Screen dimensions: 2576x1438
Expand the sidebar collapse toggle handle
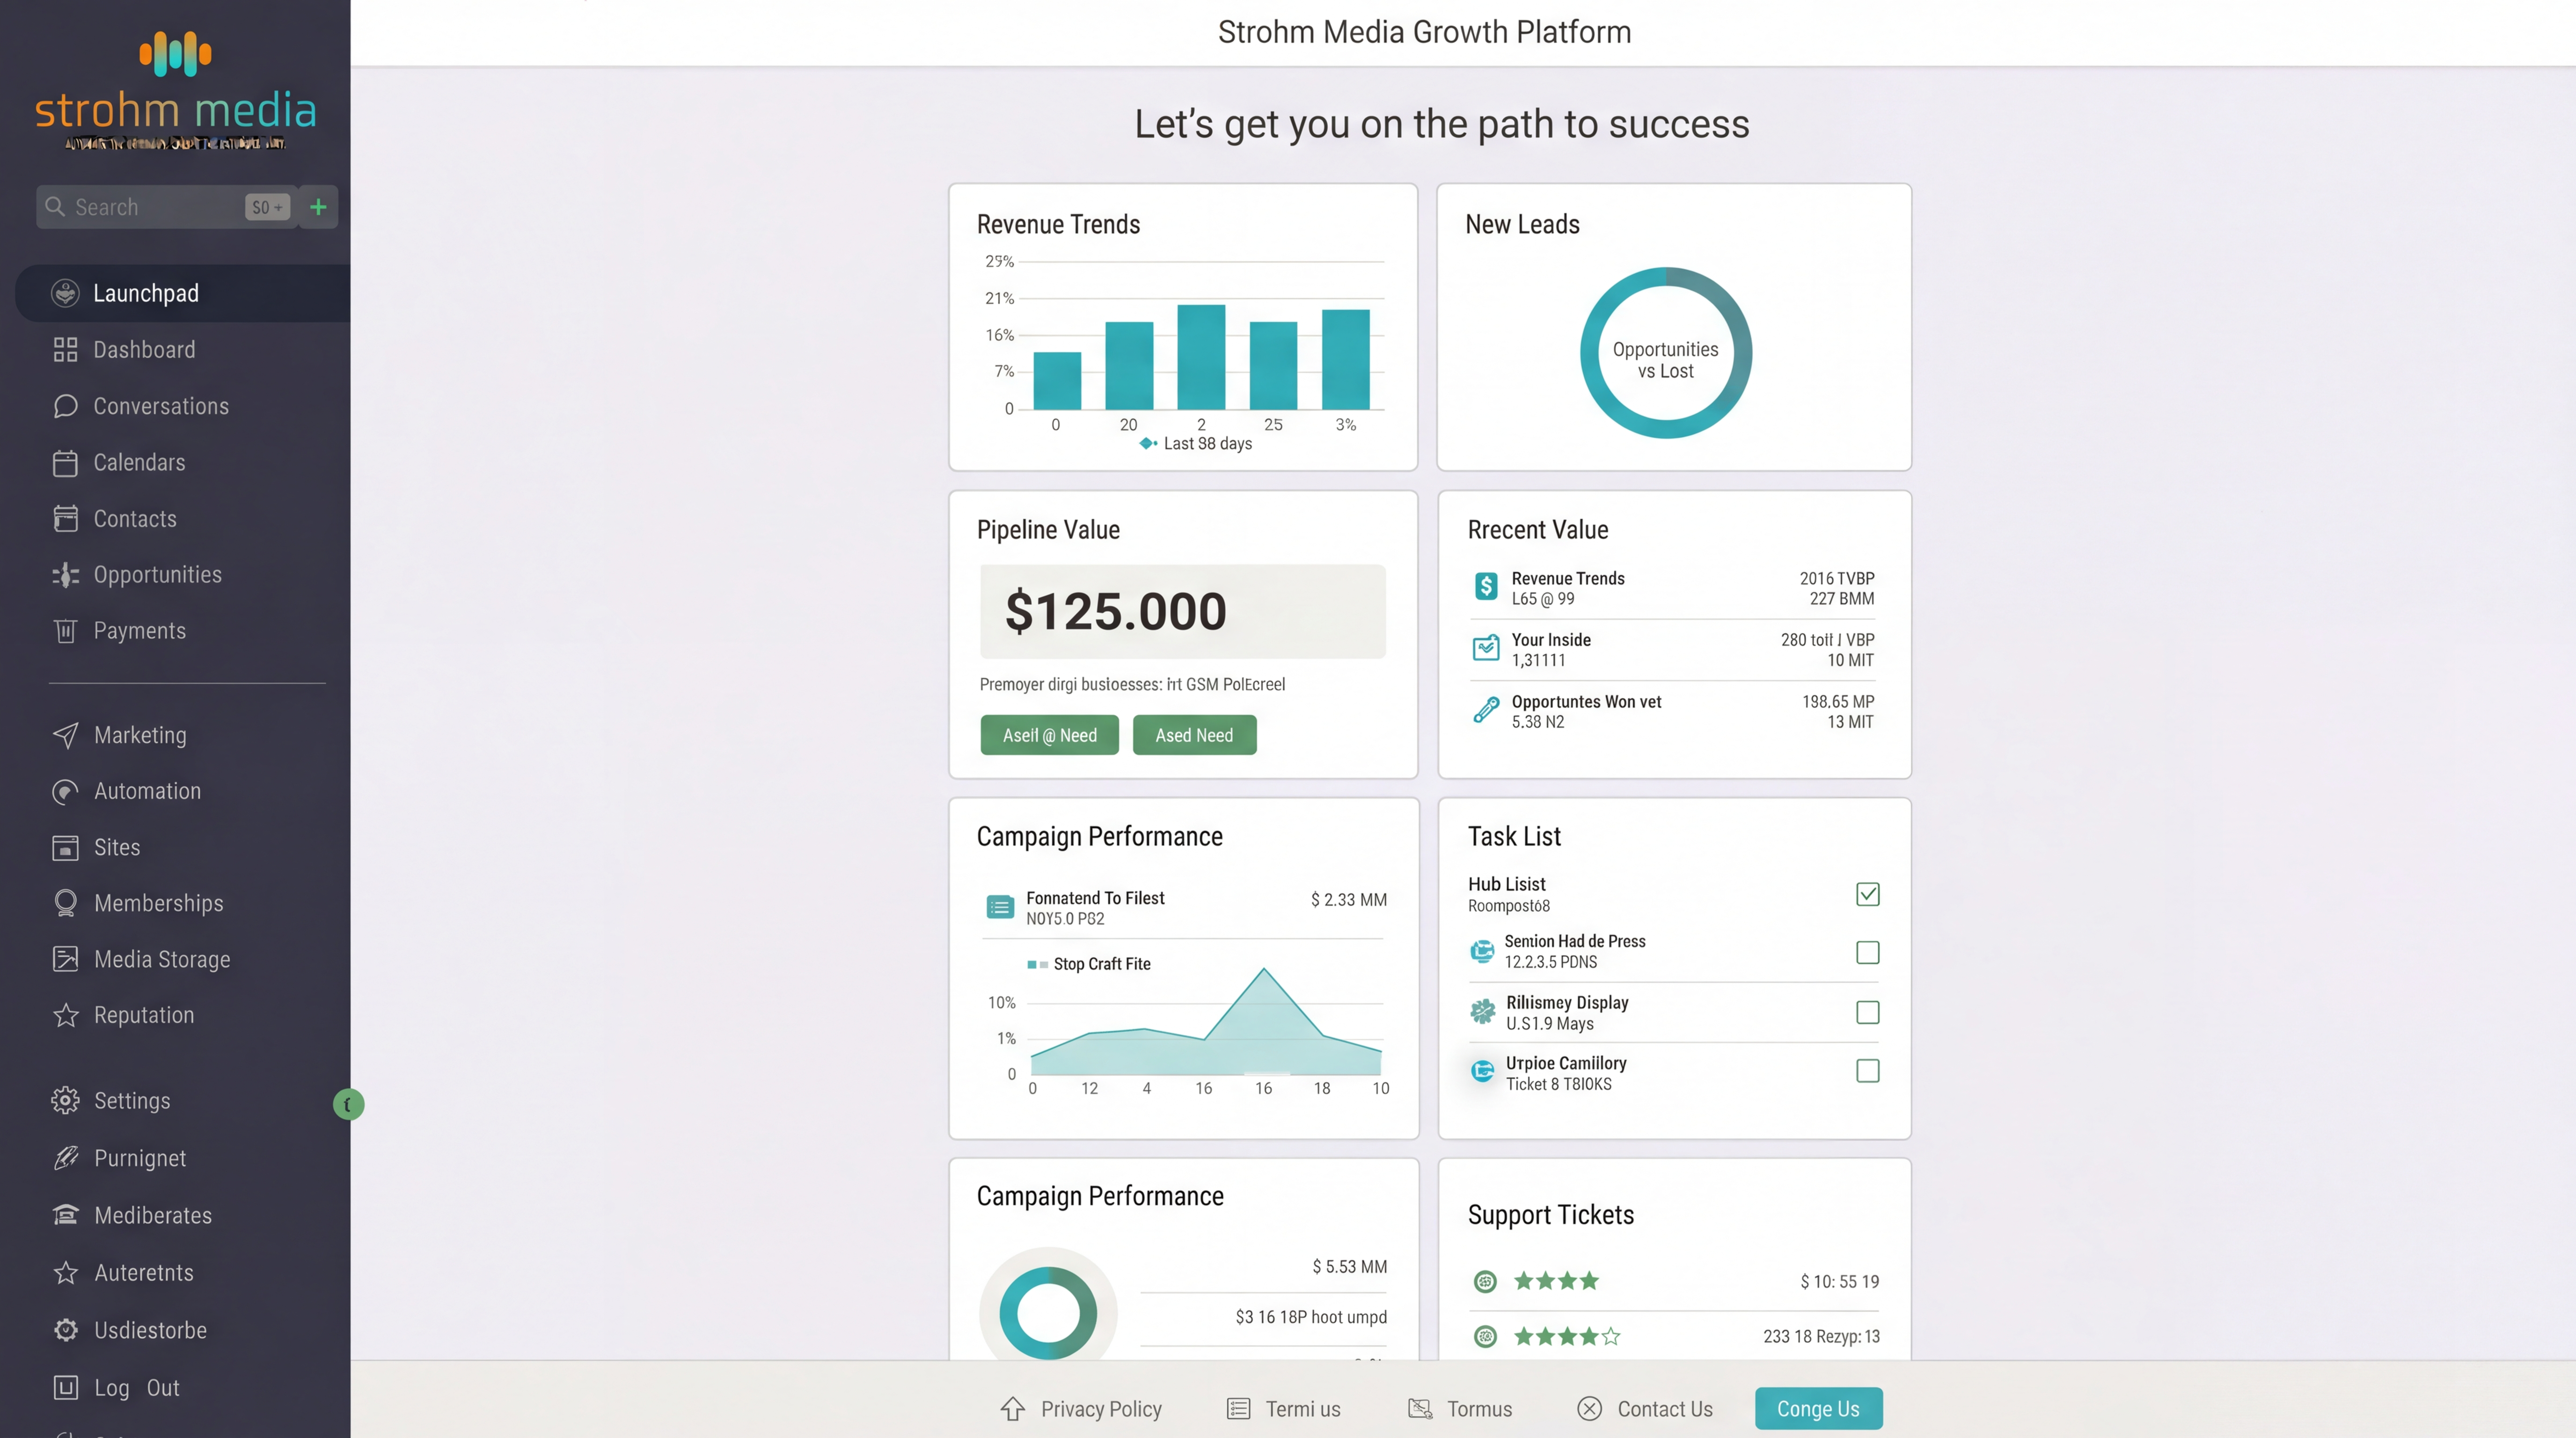click(x=348, y=1104)
